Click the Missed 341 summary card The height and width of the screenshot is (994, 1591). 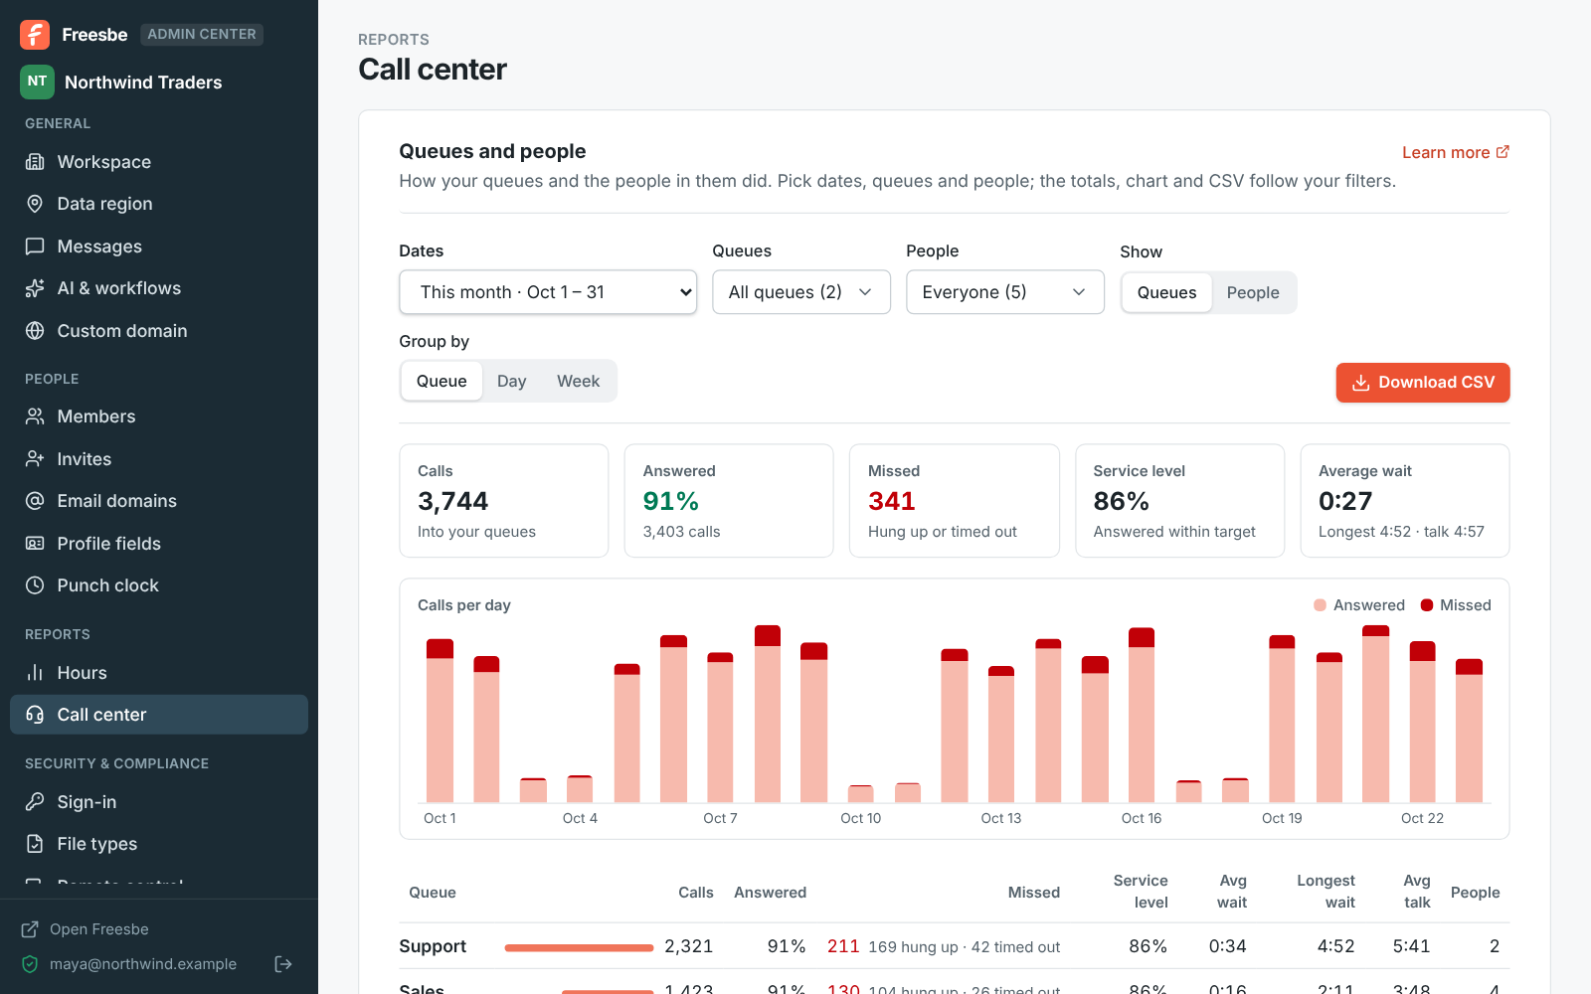tap(955, 501)
